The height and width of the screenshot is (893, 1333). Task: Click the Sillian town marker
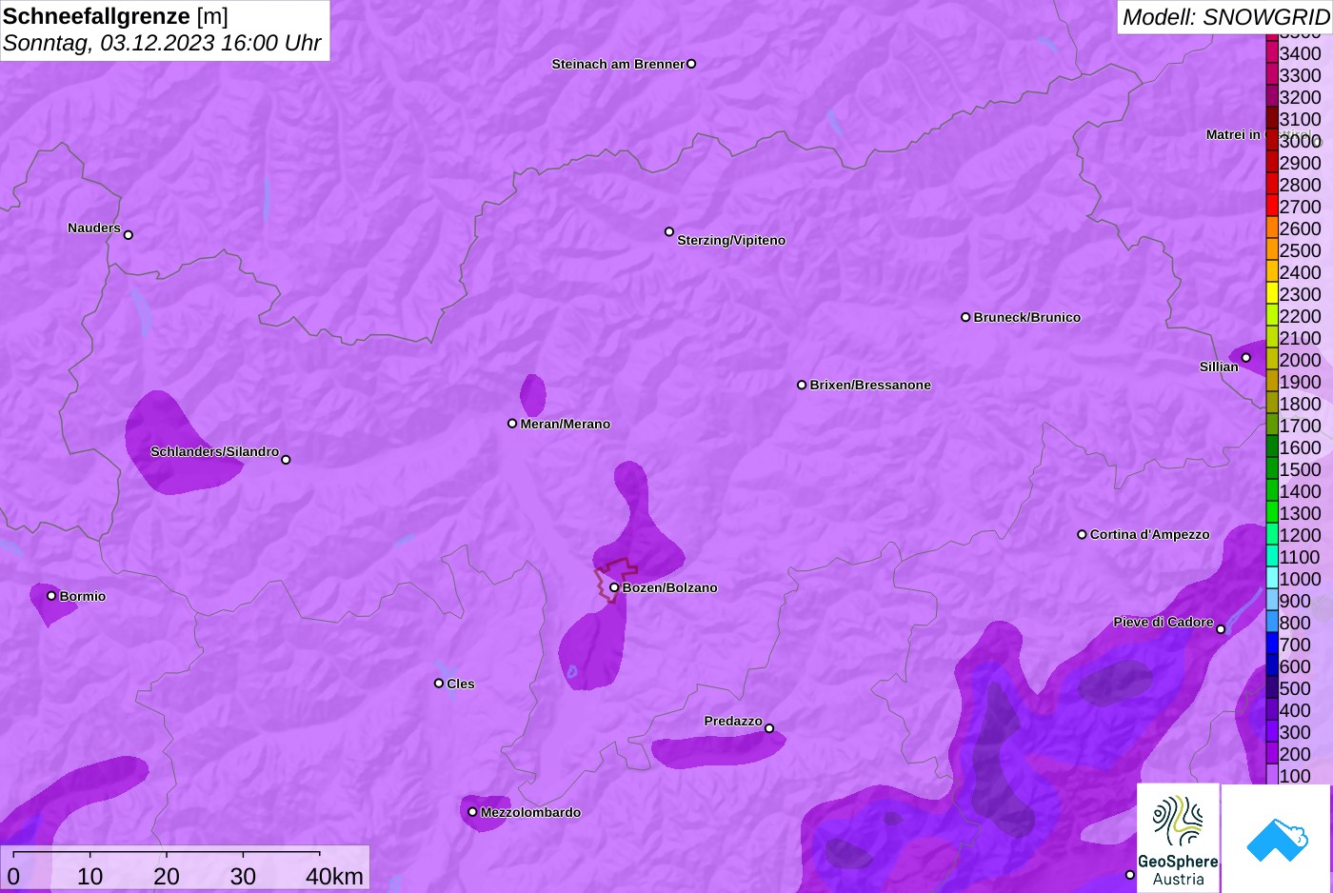[1245, 358]
